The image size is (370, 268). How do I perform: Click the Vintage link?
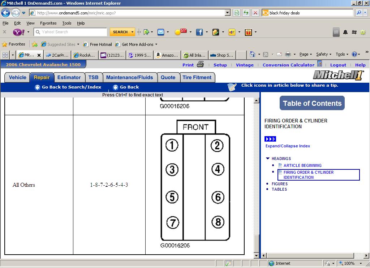tap(245, 65)
